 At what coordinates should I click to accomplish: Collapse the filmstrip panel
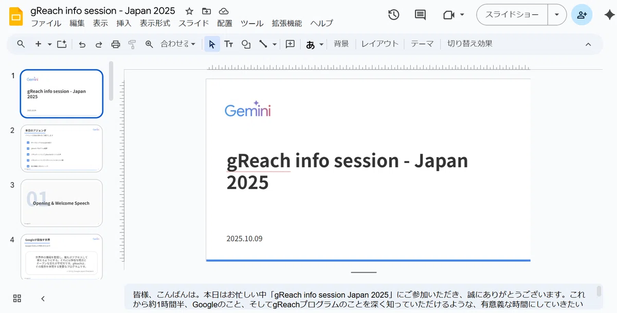[43, 299]
